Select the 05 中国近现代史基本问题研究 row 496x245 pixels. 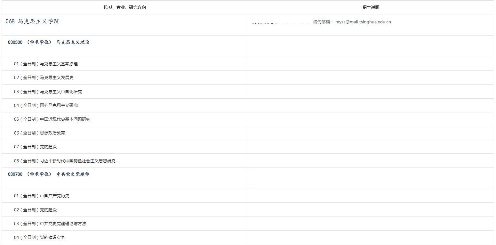coord(52,119)
